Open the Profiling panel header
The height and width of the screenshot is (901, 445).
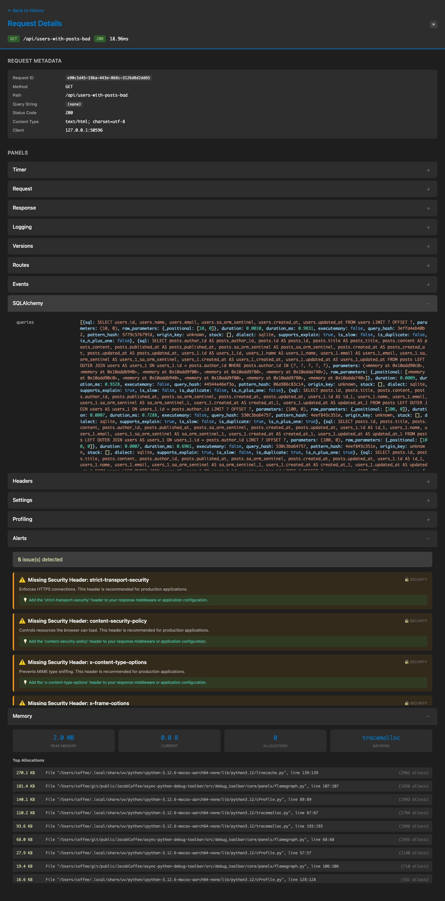[x=222, y=519]
